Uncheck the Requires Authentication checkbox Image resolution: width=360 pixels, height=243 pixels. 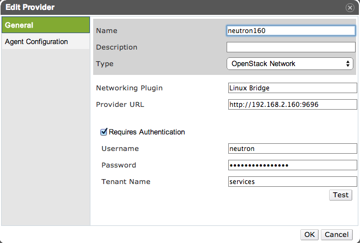tap(104, 132)
